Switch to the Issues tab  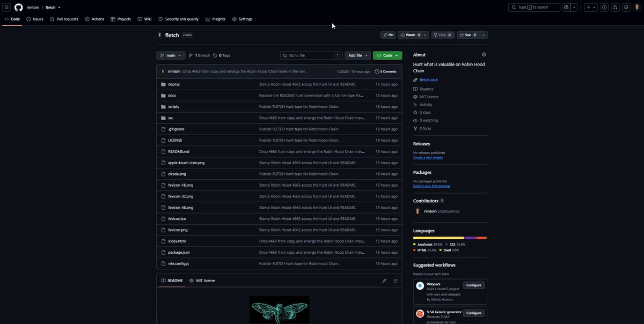pyautogui.click(x=35, y=19)
